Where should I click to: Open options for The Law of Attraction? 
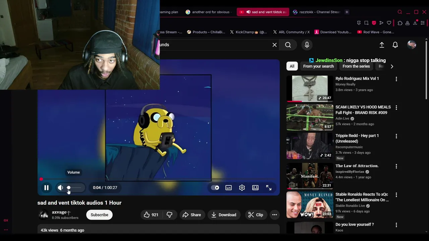pyautogui.click(x=396, y=166)
